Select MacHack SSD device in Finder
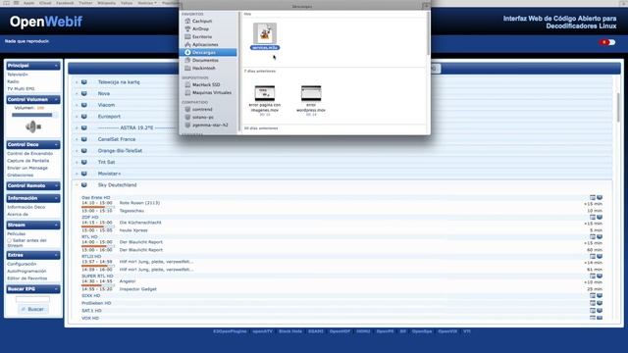The height and width of the screenshot is (353, 628). 206,84
